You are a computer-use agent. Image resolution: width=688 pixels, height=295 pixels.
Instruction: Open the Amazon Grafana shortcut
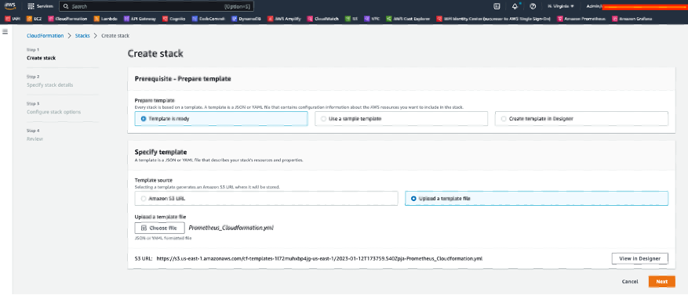coord(632,19)
